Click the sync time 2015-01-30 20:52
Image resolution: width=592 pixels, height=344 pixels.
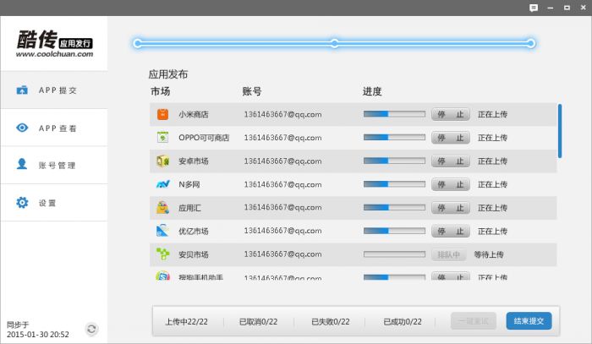[x=38, y=335]
